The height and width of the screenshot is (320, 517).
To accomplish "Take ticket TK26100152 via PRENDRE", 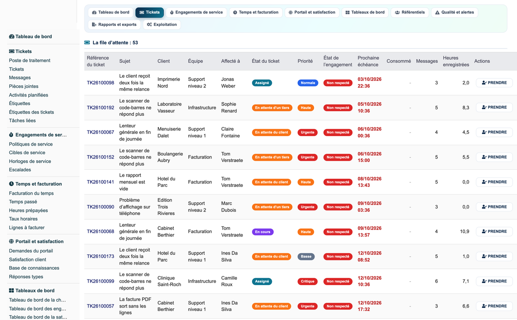I will click(494, 157).
